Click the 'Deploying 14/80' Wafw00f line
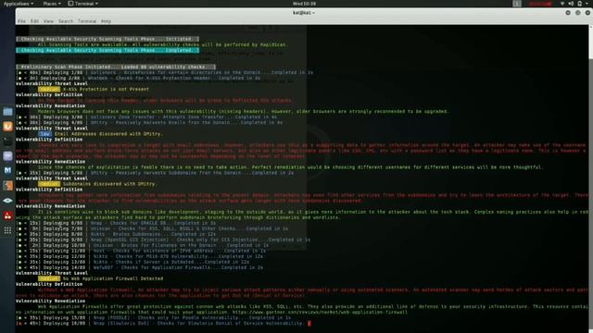 (x=140, y=267)
